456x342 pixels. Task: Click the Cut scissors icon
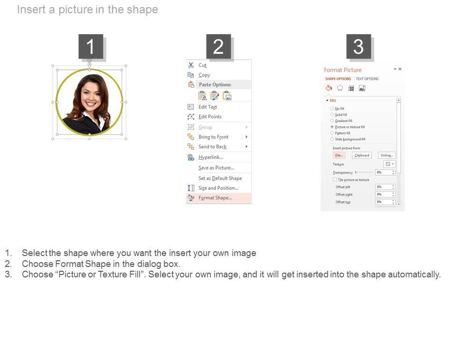(x=191, y=65)
